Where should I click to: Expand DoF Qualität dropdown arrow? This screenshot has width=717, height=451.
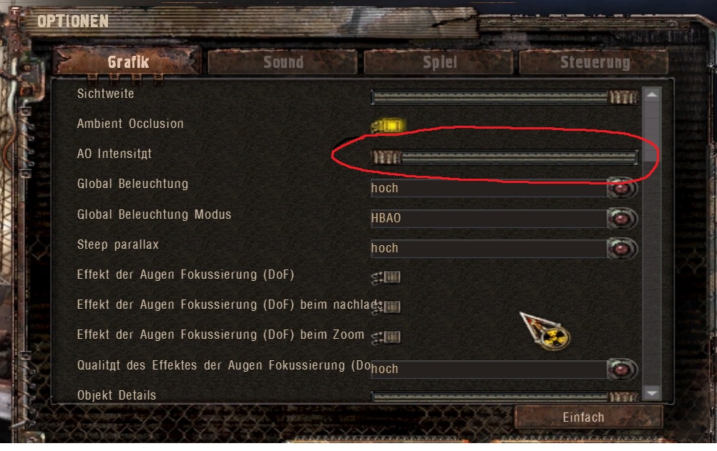[621, 370]
